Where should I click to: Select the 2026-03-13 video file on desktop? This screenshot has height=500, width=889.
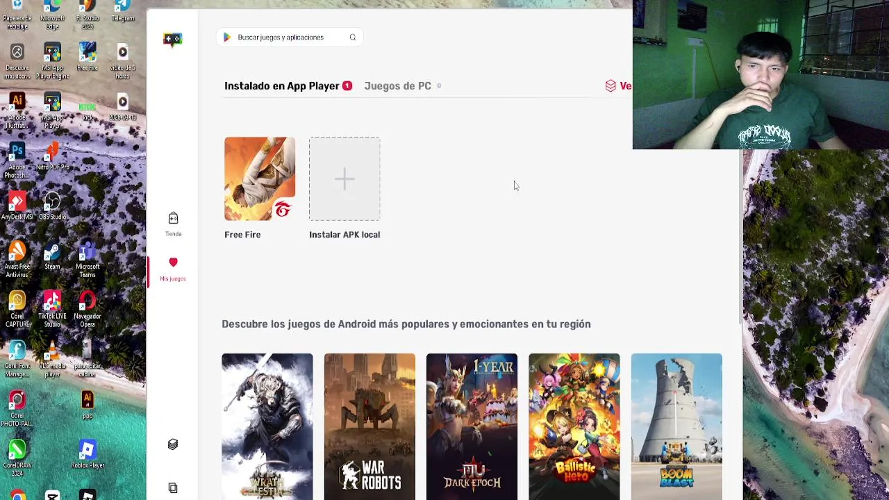[x=123, y=106]
